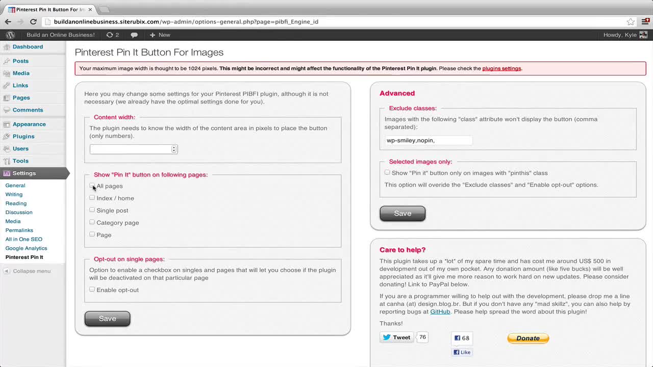This screenshot has width=653, height=367.
Task: Open the Google Analytics settings
Action: coord(26,248)
